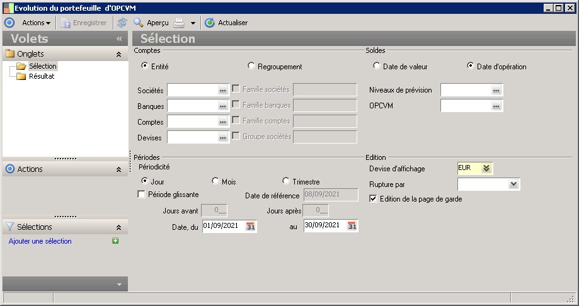Click the round Actions panel icon
Screen dimensions: 579x306
(x=10, y=169)
